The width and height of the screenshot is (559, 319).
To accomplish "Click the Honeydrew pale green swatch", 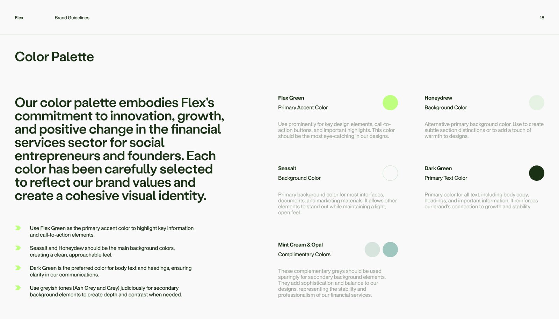I will (537, 103).
